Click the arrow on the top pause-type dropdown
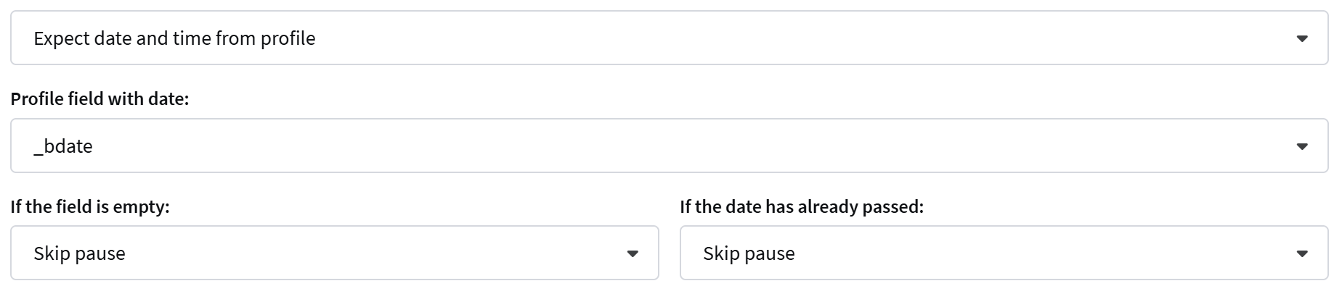The width and height of the screenshot is (1342, 294). pyautogui.click(x=1301, y=38)
